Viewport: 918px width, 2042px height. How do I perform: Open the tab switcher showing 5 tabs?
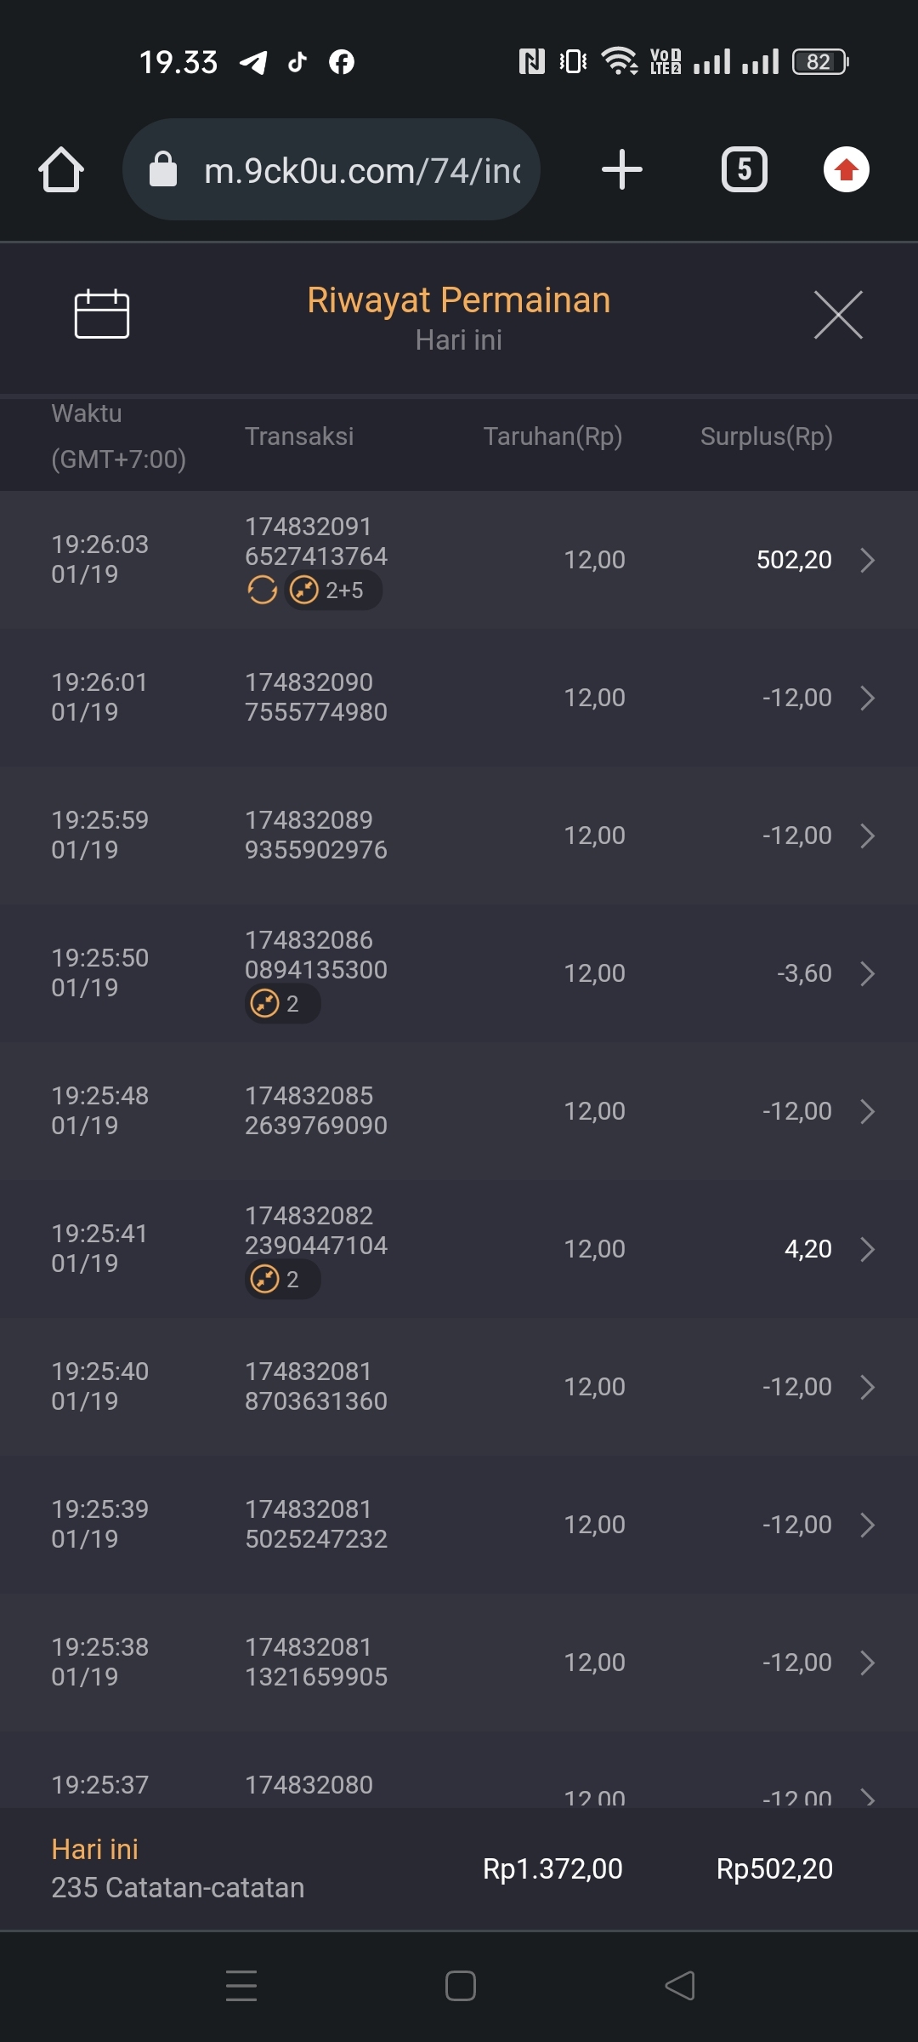pyautogui.click(x=744, y=169)
